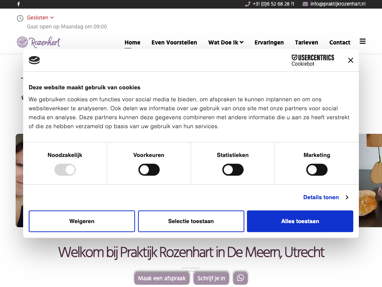Toggle the Noodzakelijk cookies switch

click(x=65, y=170)
